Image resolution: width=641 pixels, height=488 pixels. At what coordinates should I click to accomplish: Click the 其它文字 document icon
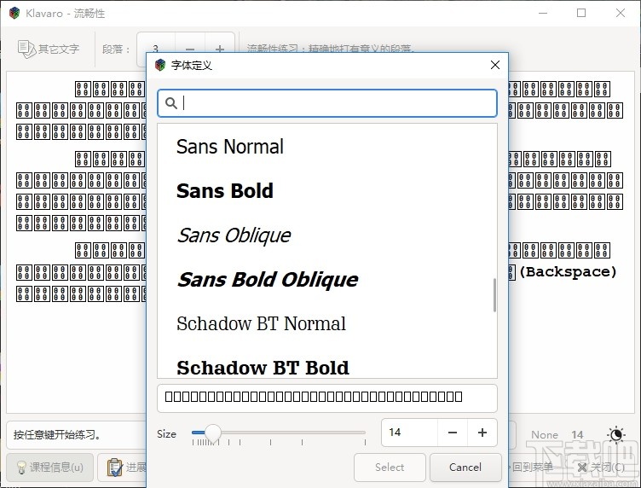coord(26,49)
